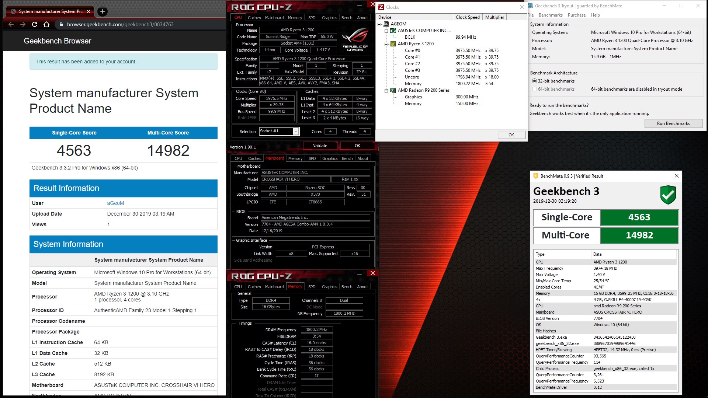Click the browser address bar URL
This screenshot has width=708, height=398.
tap(120, 24)
